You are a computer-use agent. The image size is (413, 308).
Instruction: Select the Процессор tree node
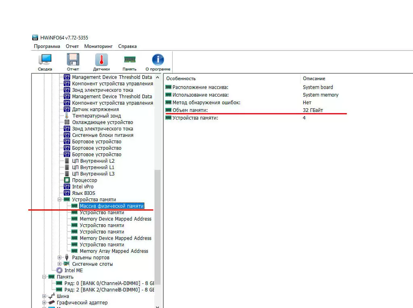[x=84, y=180]
